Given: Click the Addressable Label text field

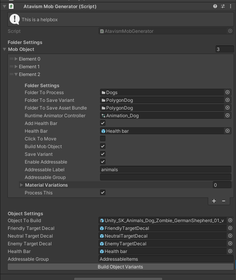Looking at the screenshot, I should (165, 170).
